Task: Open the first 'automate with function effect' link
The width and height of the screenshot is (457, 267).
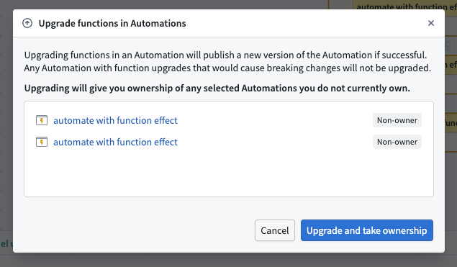Action: click(115, 120)
